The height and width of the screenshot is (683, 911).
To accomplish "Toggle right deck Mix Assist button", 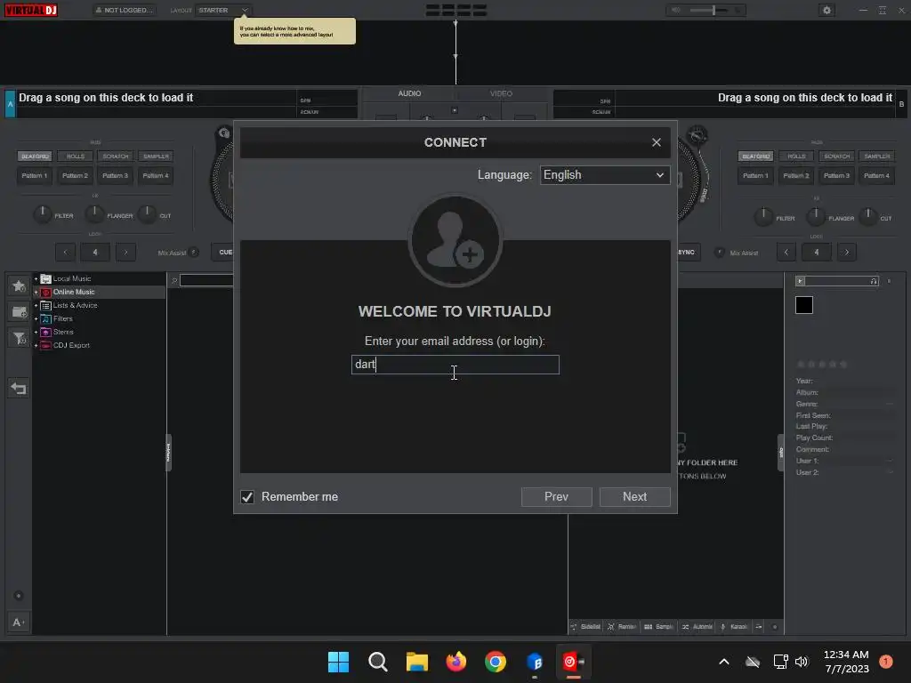I will click(x=719, y=252).
